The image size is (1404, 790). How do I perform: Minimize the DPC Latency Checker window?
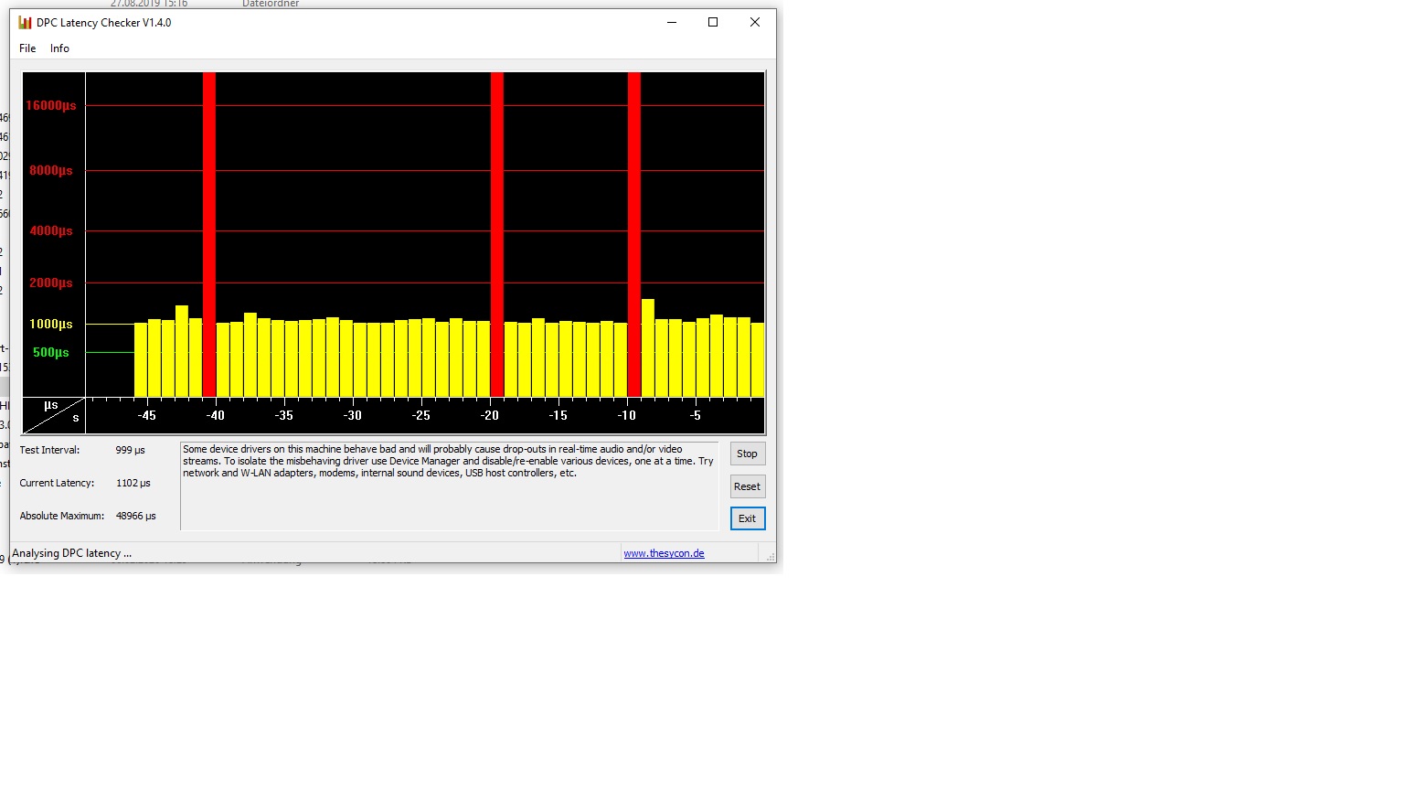coord(672,23)
